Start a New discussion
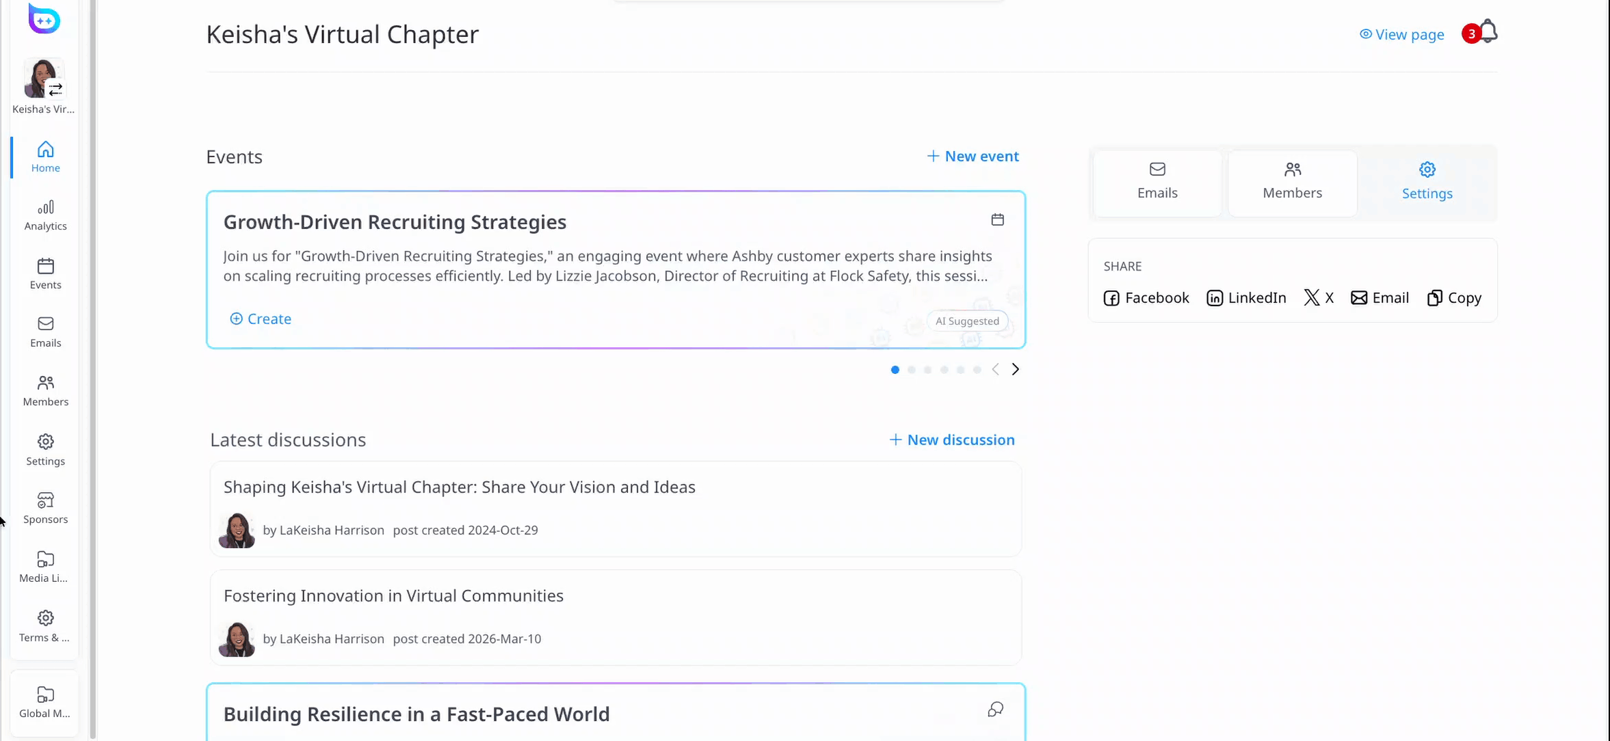 (x=951, y=440)
